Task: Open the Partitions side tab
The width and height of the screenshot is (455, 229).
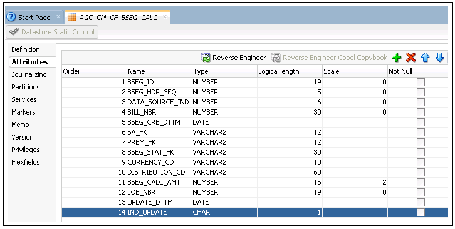Action: coord(26,87)
